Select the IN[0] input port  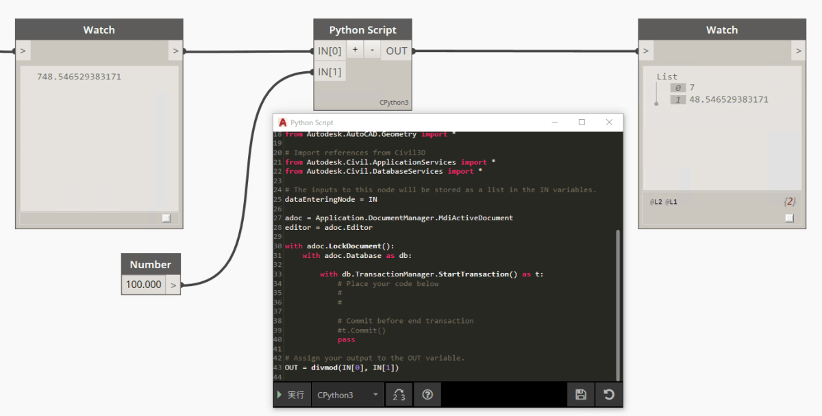(x=329, y=51)
